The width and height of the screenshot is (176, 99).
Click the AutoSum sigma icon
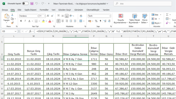[x=167, y=15]
